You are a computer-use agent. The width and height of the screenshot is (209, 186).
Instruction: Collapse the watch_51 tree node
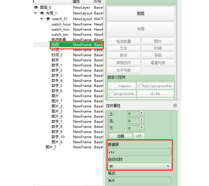pos(42,19)
